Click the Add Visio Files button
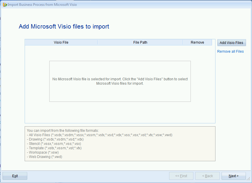 coord(231,43)
